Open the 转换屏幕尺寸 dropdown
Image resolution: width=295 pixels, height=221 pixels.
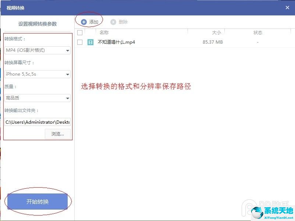[x=37, y=74]
